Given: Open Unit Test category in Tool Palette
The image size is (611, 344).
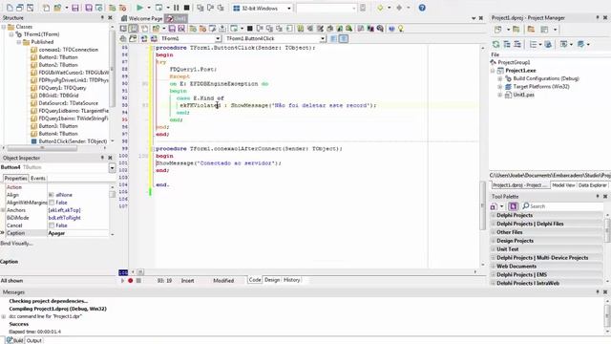Looking at the screenshot, I should [547, 249].
